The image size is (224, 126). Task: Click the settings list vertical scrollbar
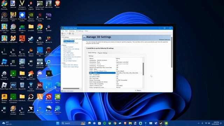143,69
